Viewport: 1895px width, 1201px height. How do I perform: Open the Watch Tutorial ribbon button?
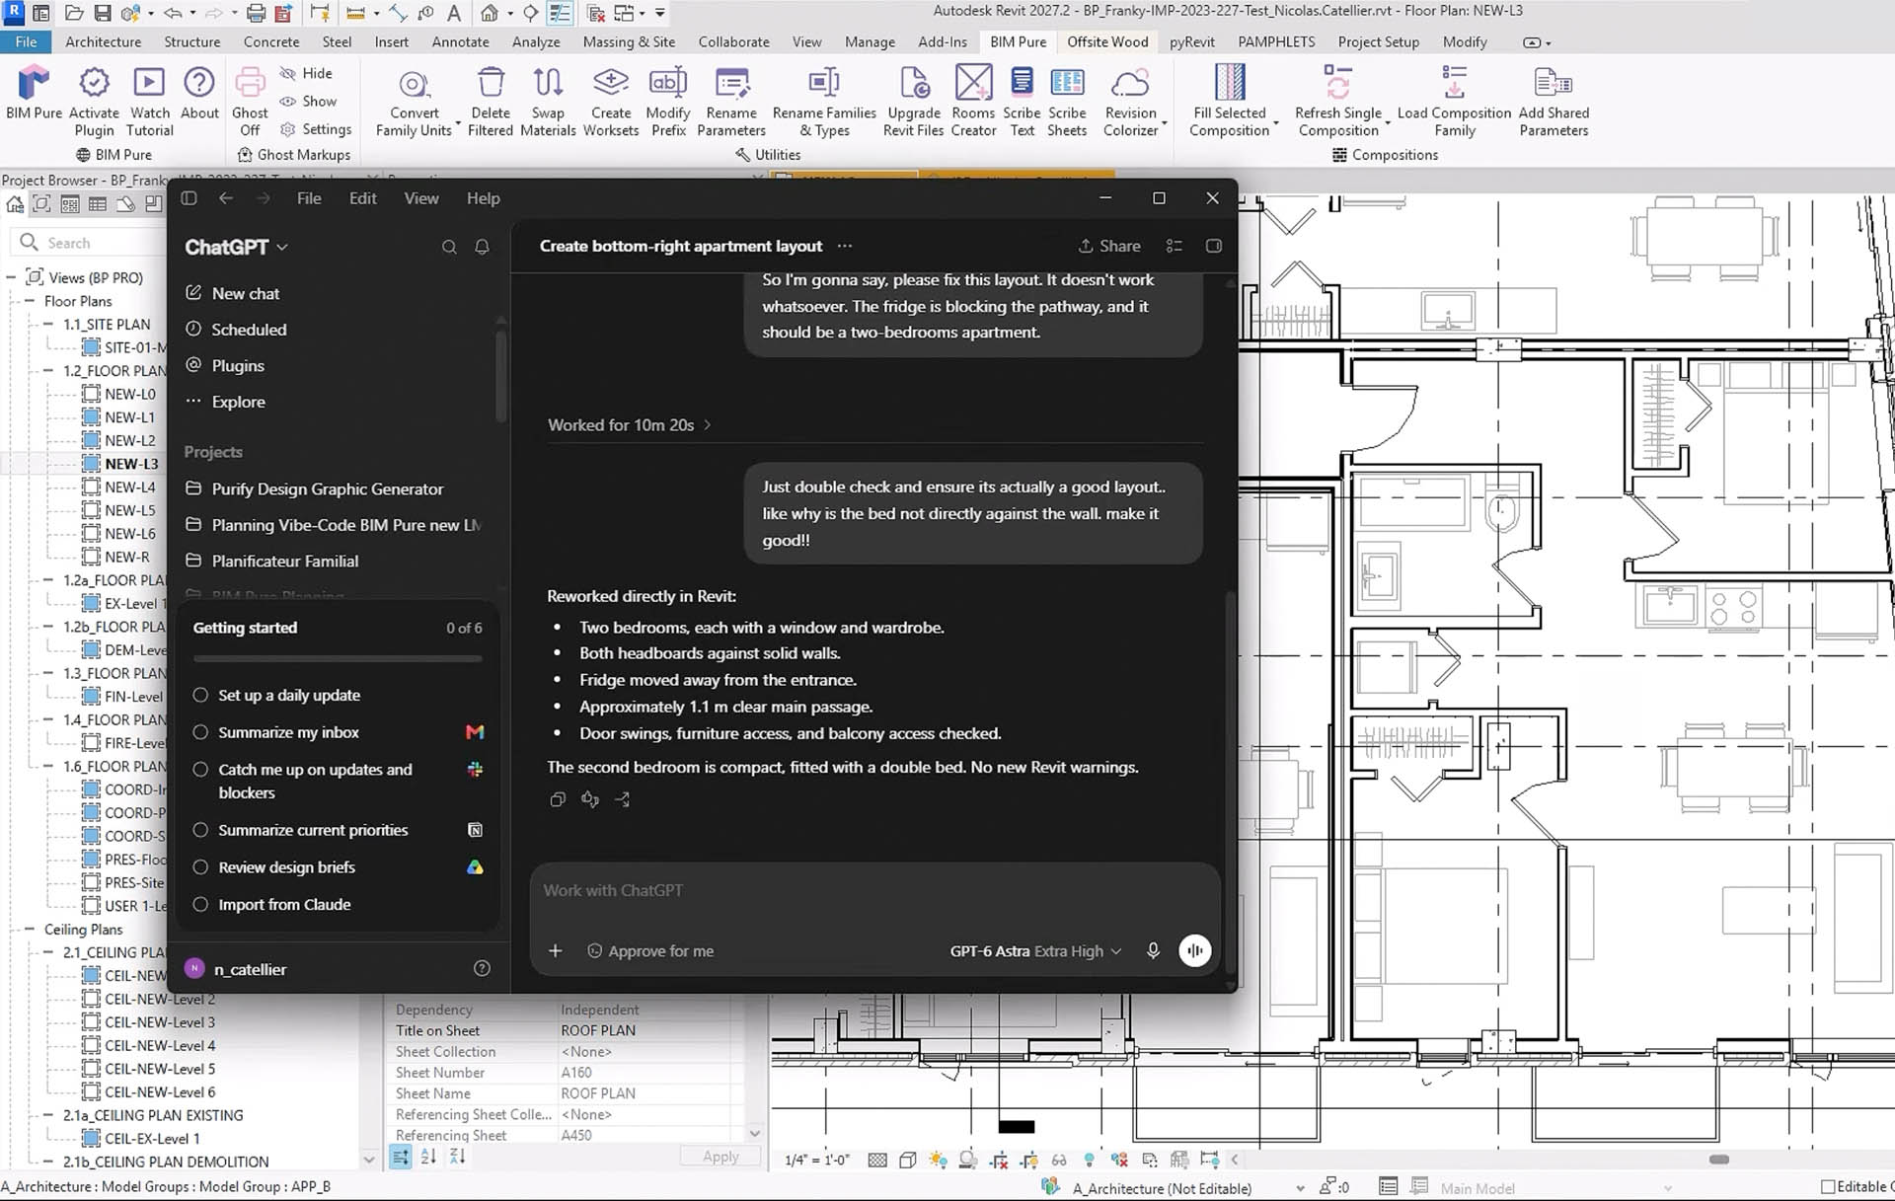pyautogui.click(x=149, y=101)
